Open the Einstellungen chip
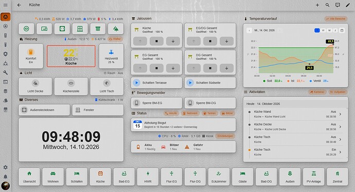Viewport: 355px width, 192px height. click(225, 136)
